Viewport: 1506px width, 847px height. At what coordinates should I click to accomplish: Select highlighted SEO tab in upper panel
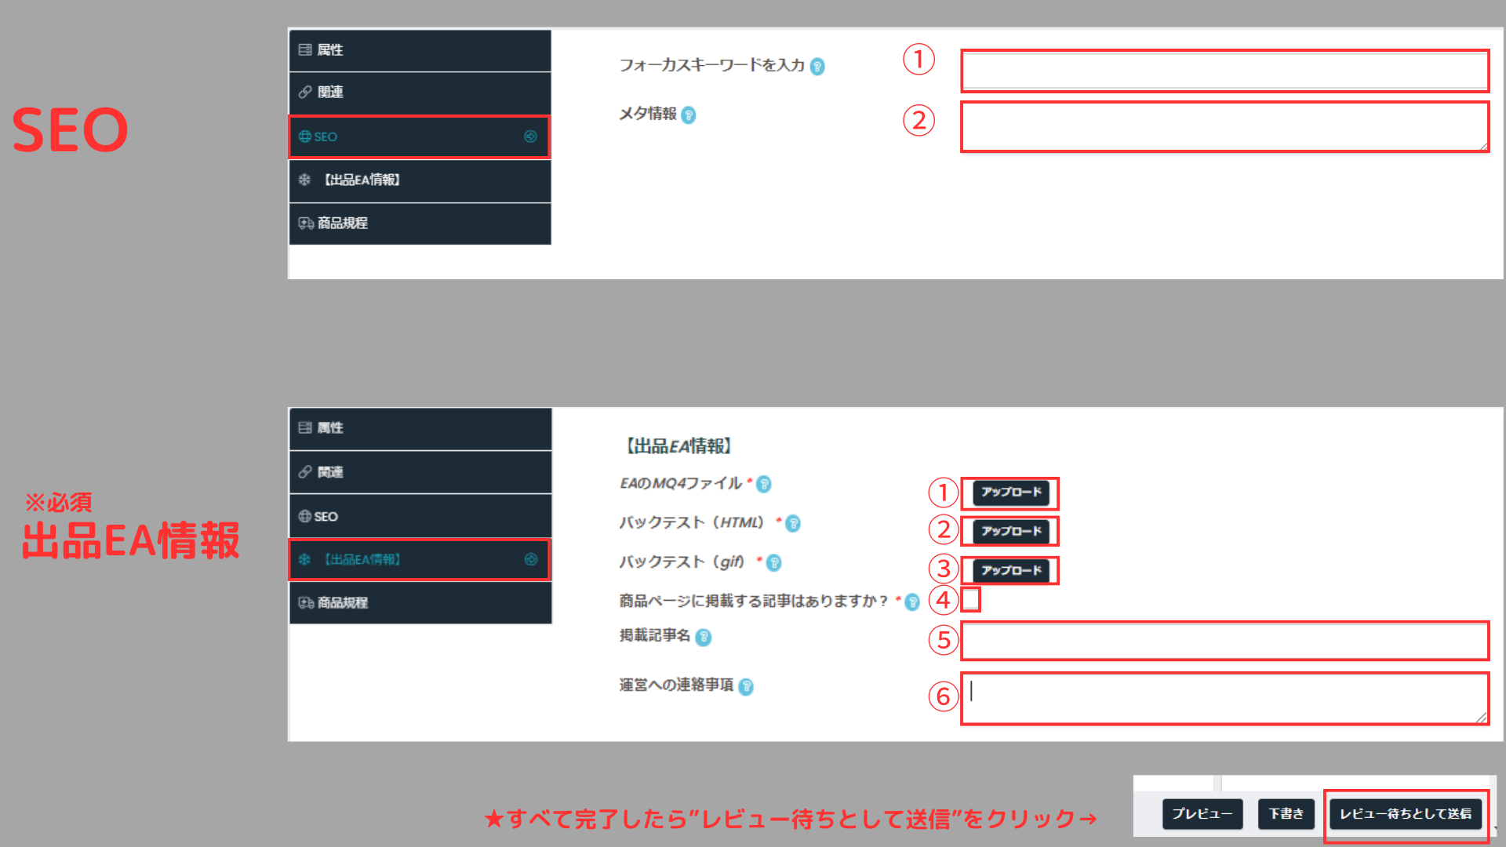point(420,136)
